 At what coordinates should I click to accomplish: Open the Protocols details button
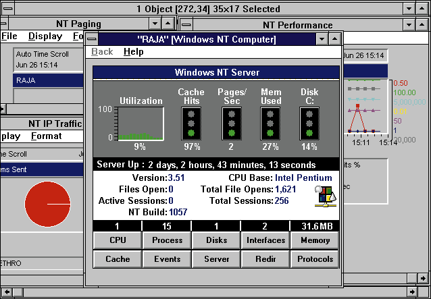[x=315, y=259]
